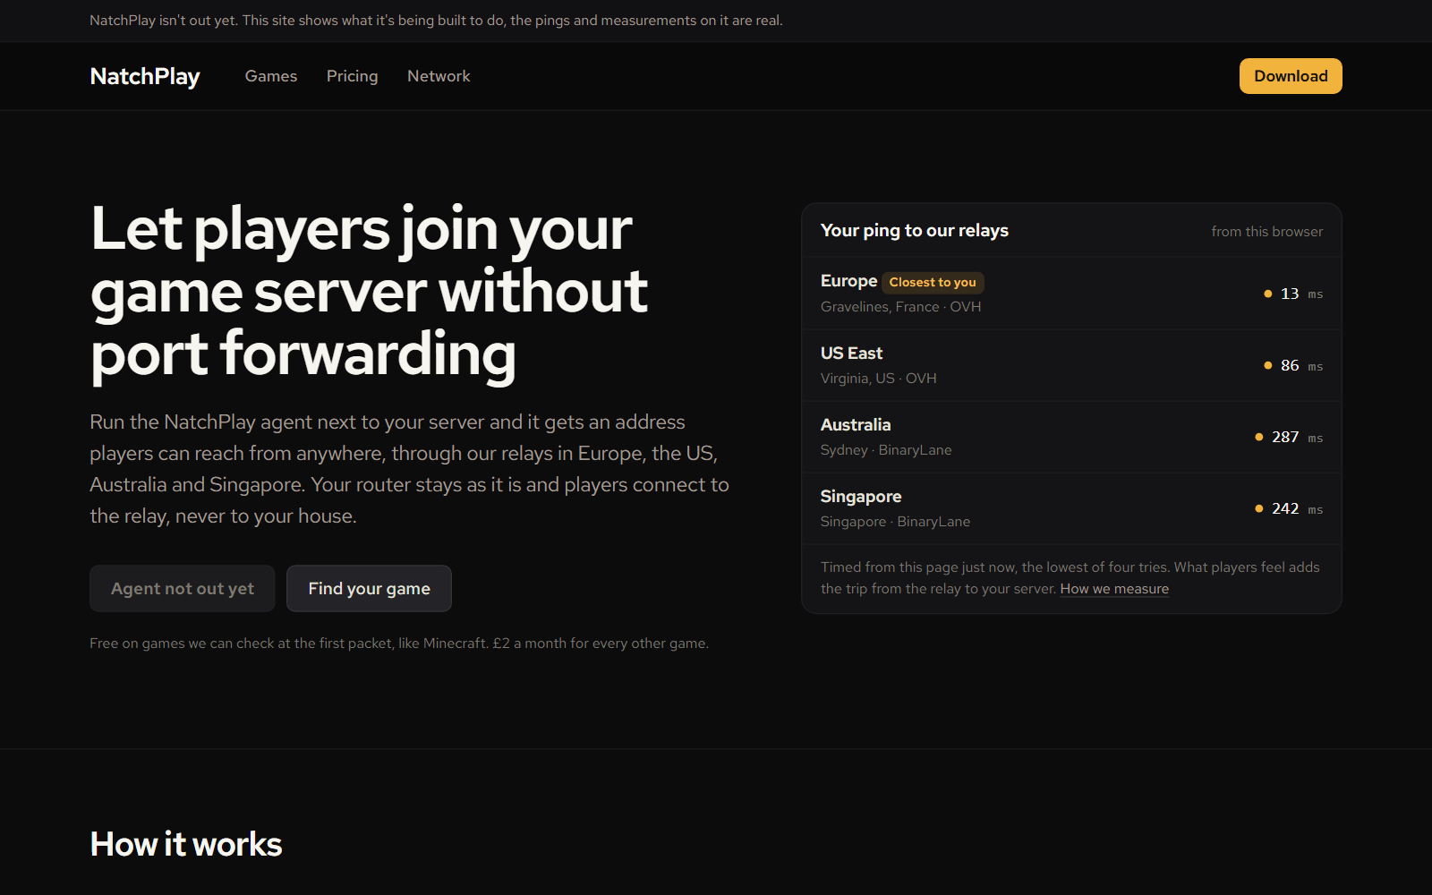Screen dimensions: 1432x895
Task: Click the 'Find your game' button
Action: (x=369, y=589)
